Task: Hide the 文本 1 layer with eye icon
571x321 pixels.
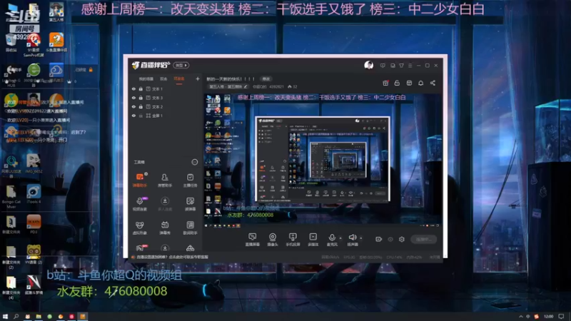Action: click(x=133, y=88)
